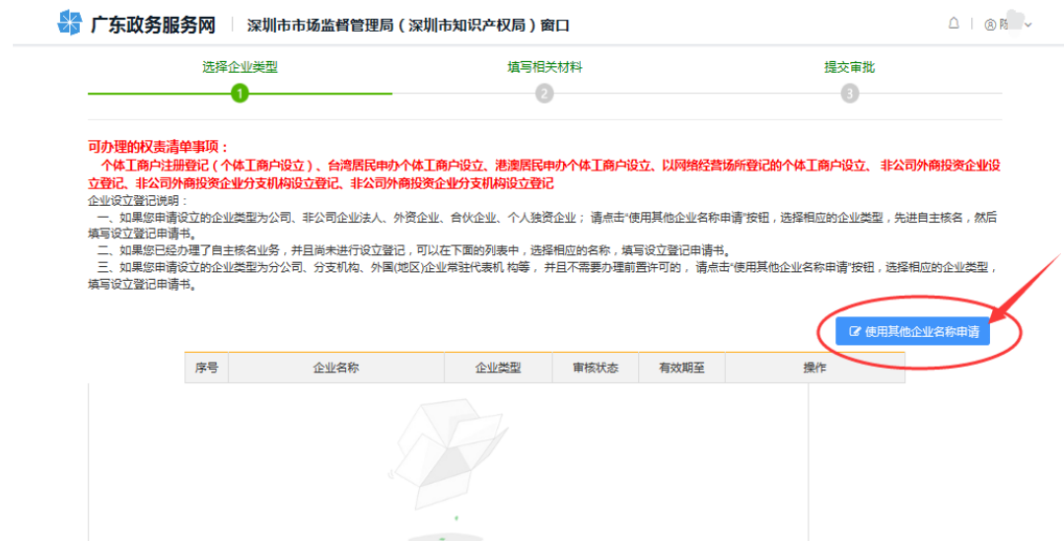Click the user avatar icon
Viewport: 1064px width, 541px height.
coord(990,25)
